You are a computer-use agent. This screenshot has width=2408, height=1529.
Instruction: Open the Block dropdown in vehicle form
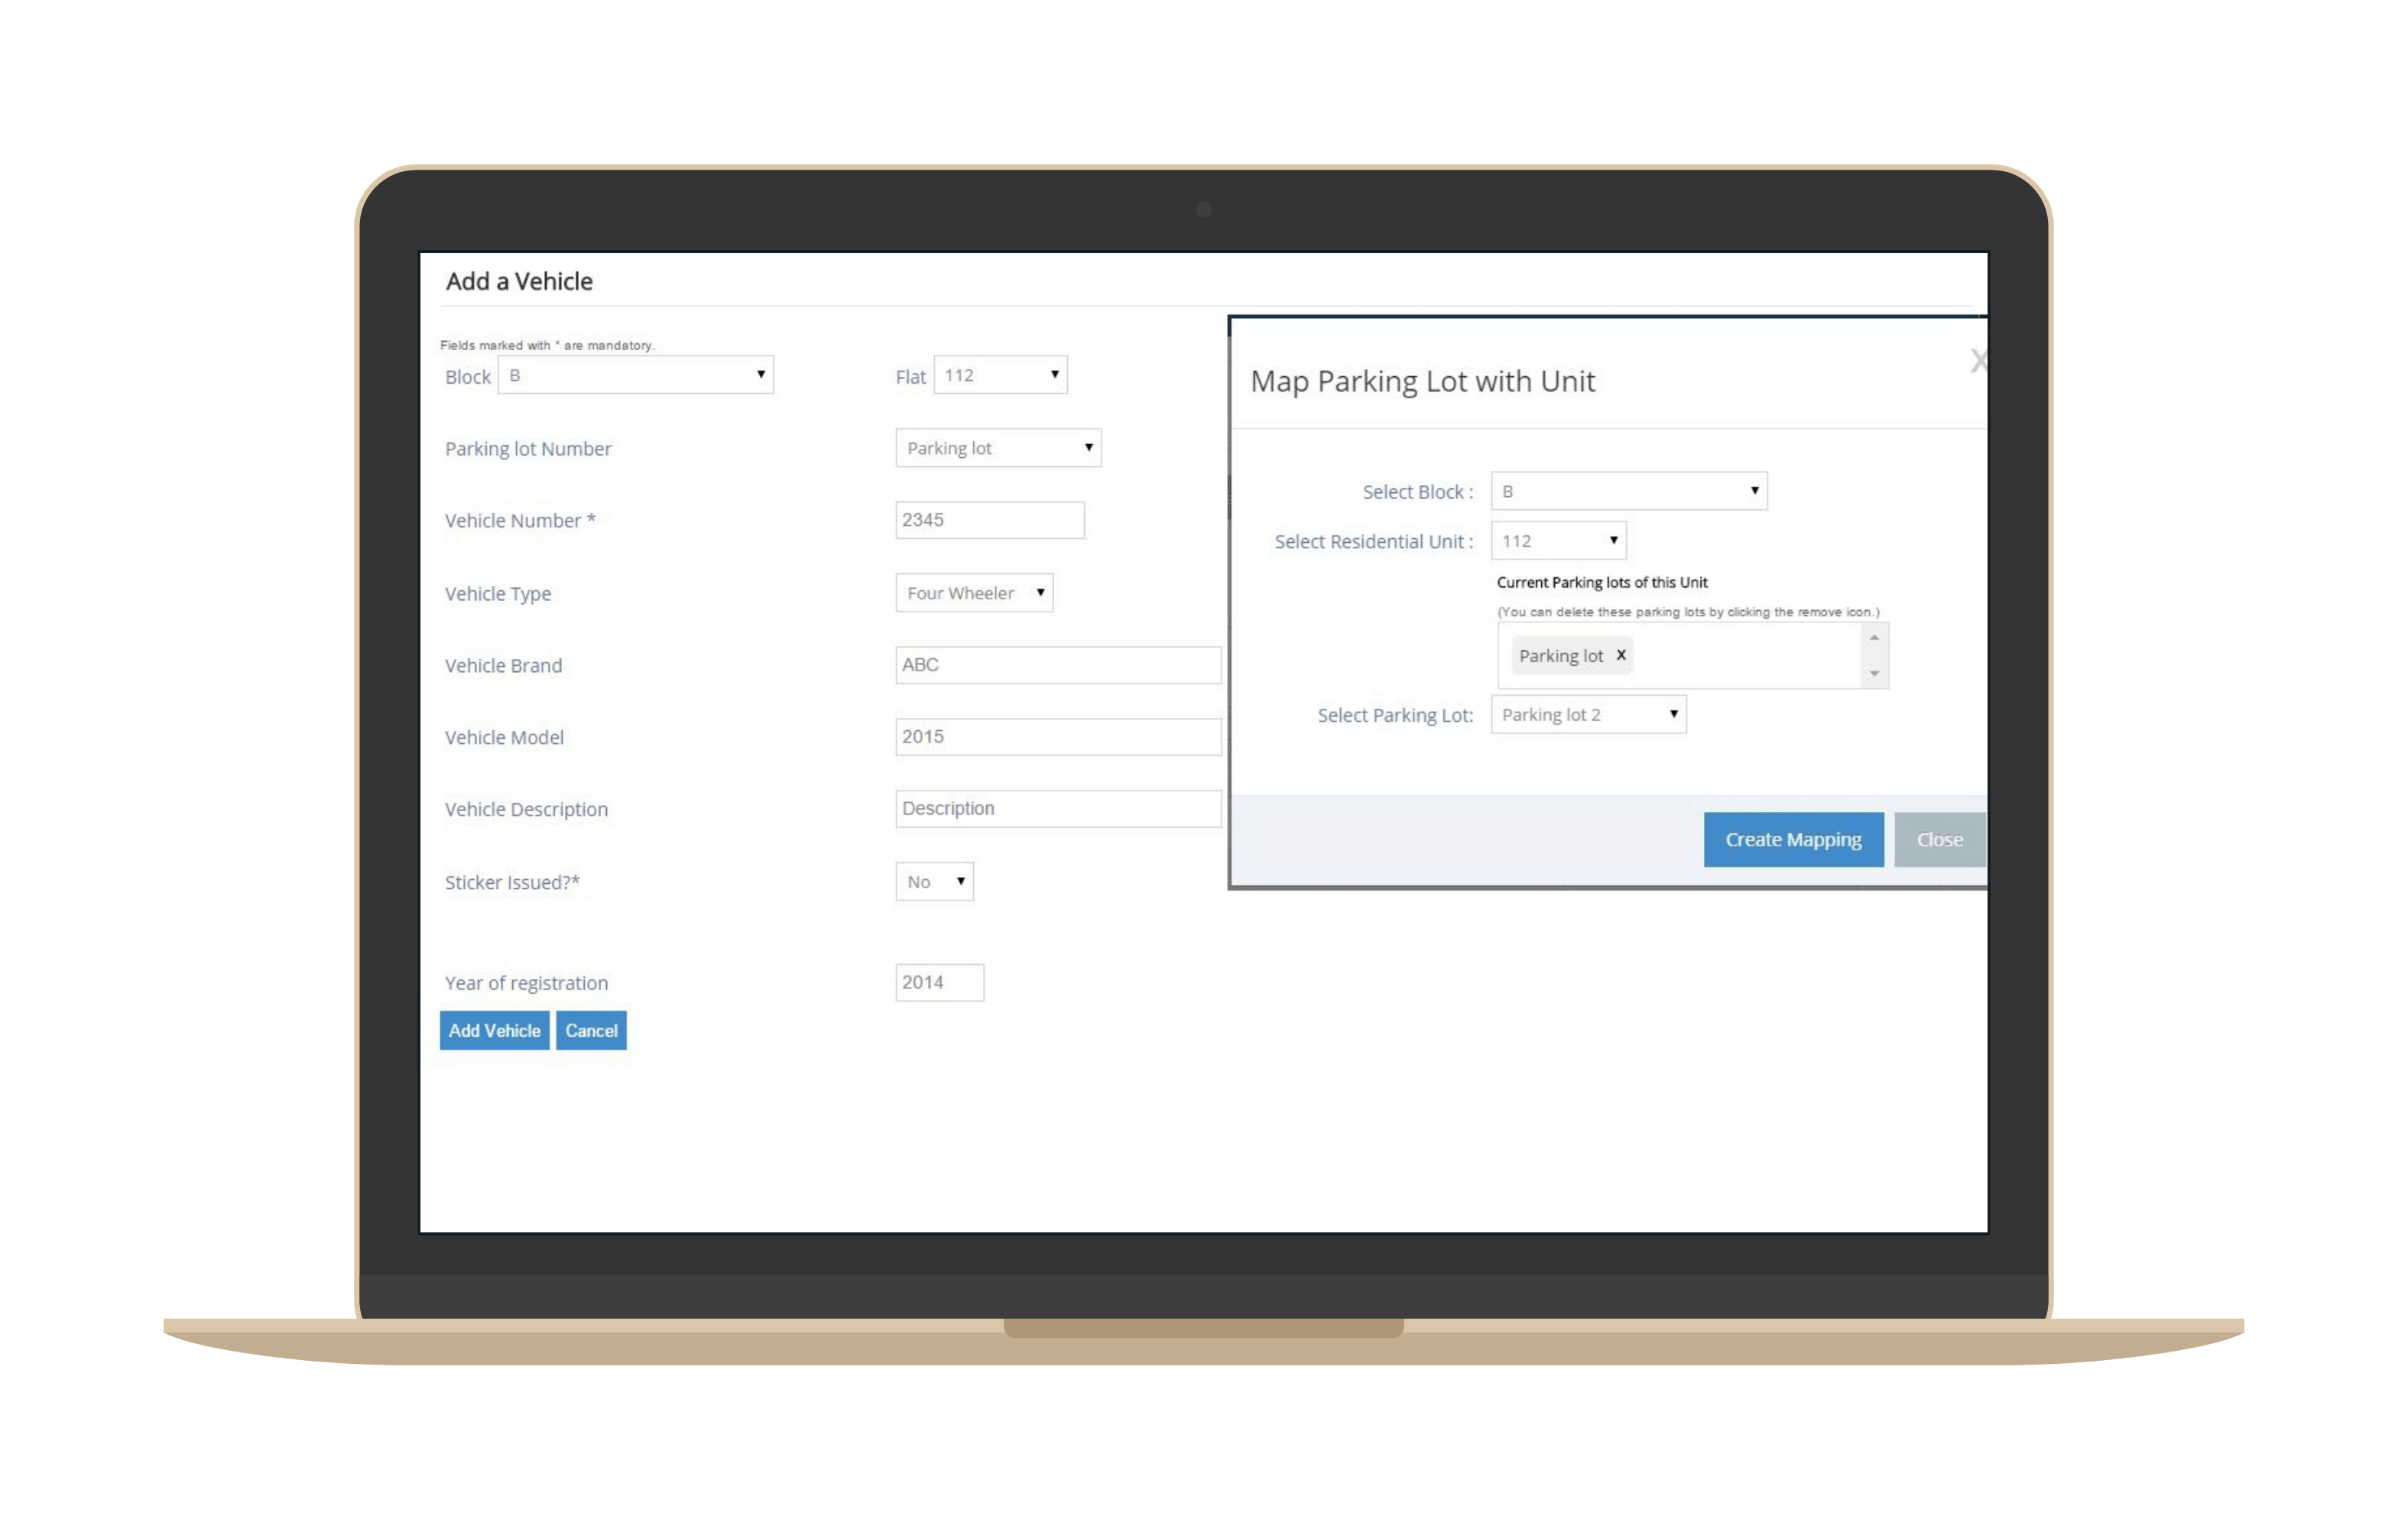click(x=636, y=375)
